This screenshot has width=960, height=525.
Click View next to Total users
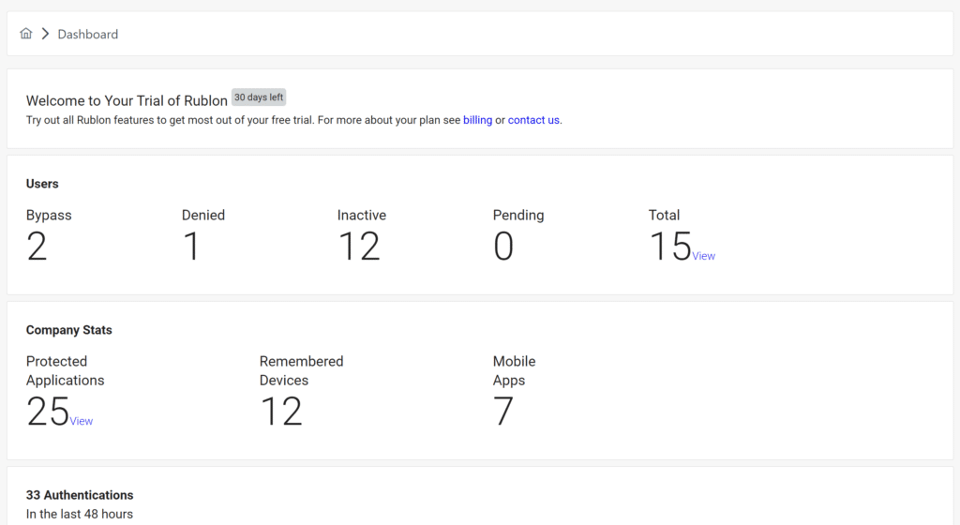(x=703, y=256)
